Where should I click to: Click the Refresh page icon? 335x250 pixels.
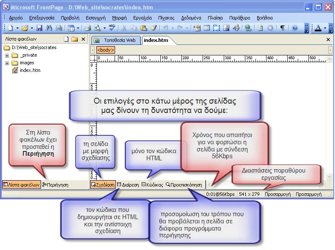click(260, 28)
